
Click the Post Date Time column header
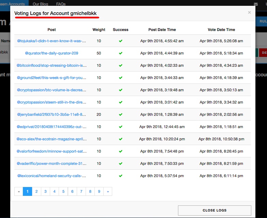pos(162,30)
